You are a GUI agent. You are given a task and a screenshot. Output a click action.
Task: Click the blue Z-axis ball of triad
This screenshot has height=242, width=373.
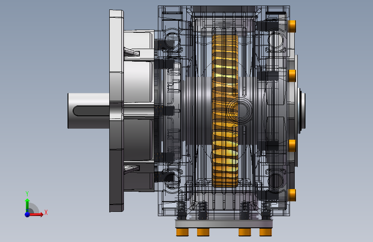coord(28,214)
